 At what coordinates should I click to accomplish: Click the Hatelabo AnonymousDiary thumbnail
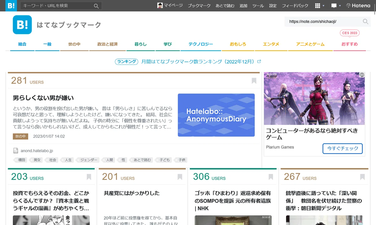tap(216, 115)
